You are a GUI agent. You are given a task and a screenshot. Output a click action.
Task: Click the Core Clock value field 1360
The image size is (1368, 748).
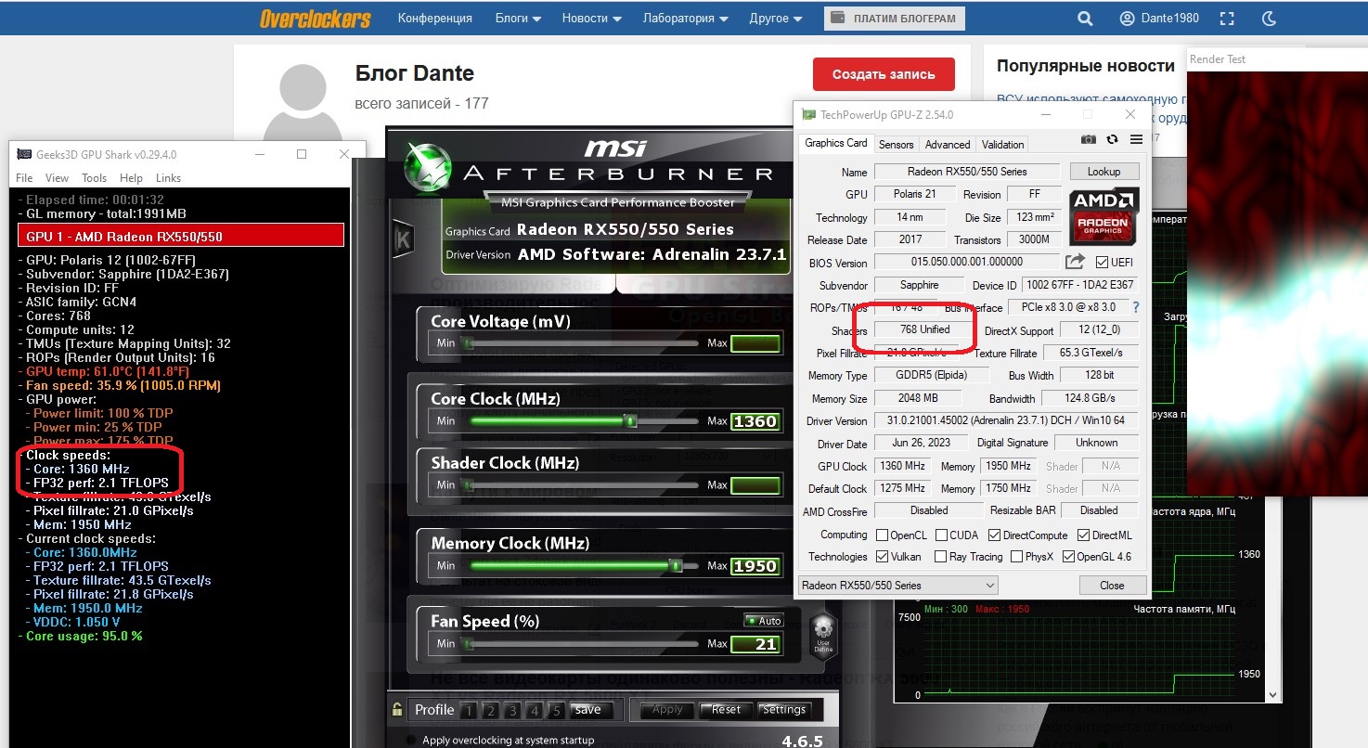(x=755, y=421)
